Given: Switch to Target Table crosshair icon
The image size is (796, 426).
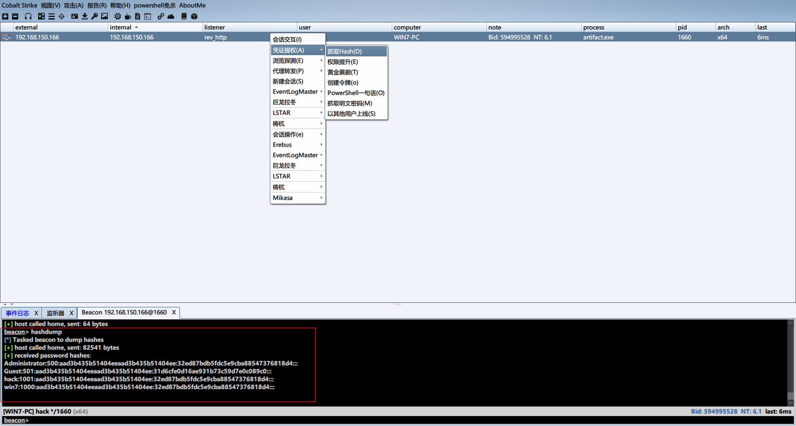Looking at the screenshot, I should 61,16.
